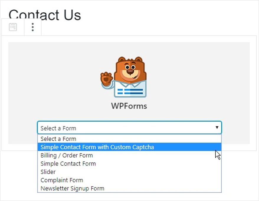259x201 pixels.
Task: Click blank area below the forms list
Action: click(130, 197)
